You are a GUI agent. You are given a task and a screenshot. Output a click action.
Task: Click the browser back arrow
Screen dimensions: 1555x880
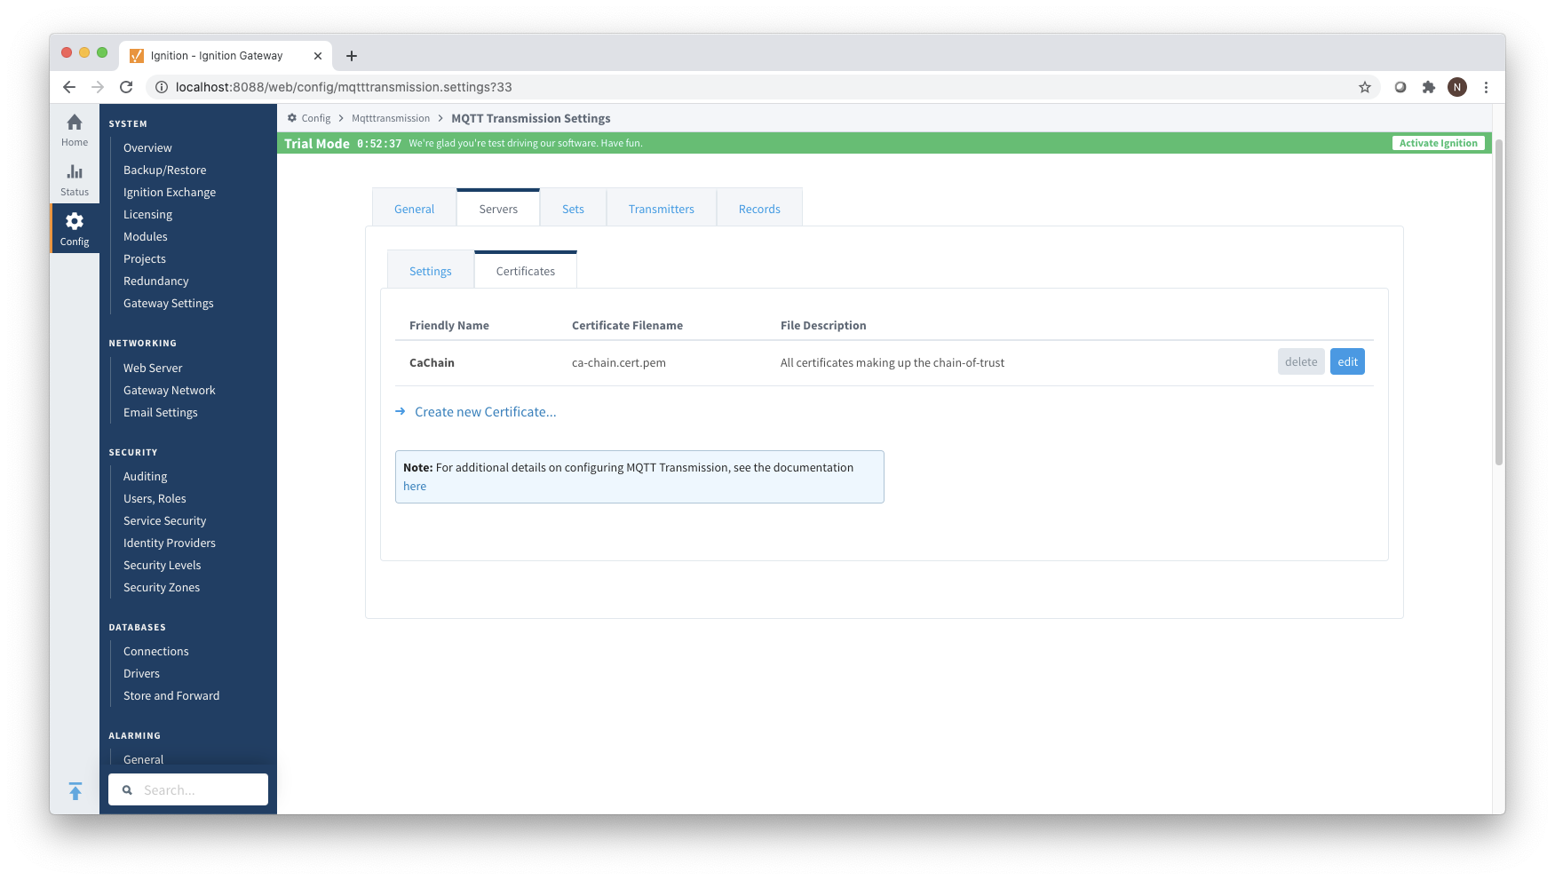(69, 87)
